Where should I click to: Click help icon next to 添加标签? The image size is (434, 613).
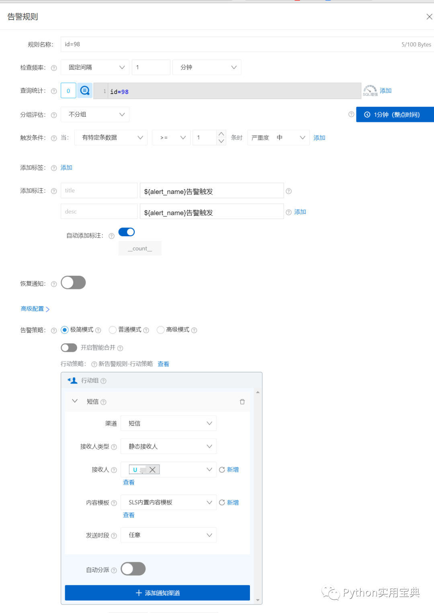(x=54, y=168)
